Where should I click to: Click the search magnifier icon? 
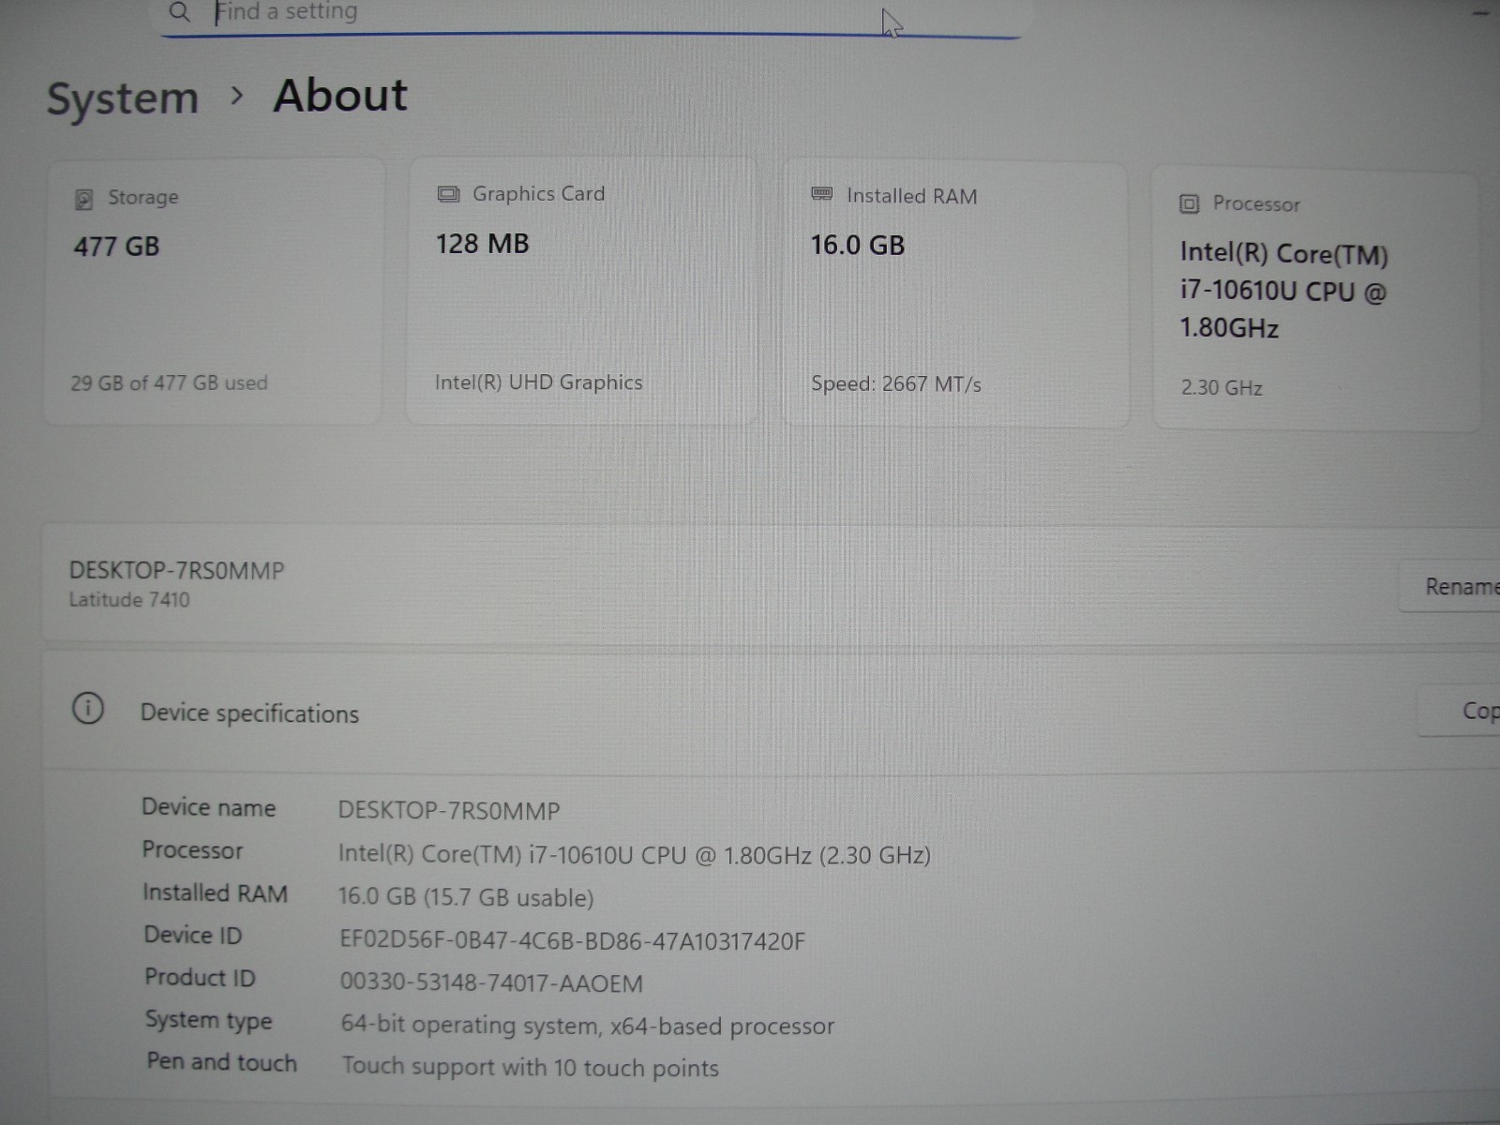(x=179, y=12)
